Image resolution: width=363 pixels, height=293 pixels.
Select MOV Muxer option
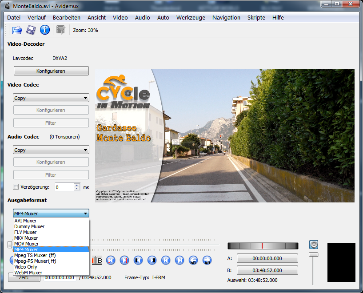51,244
